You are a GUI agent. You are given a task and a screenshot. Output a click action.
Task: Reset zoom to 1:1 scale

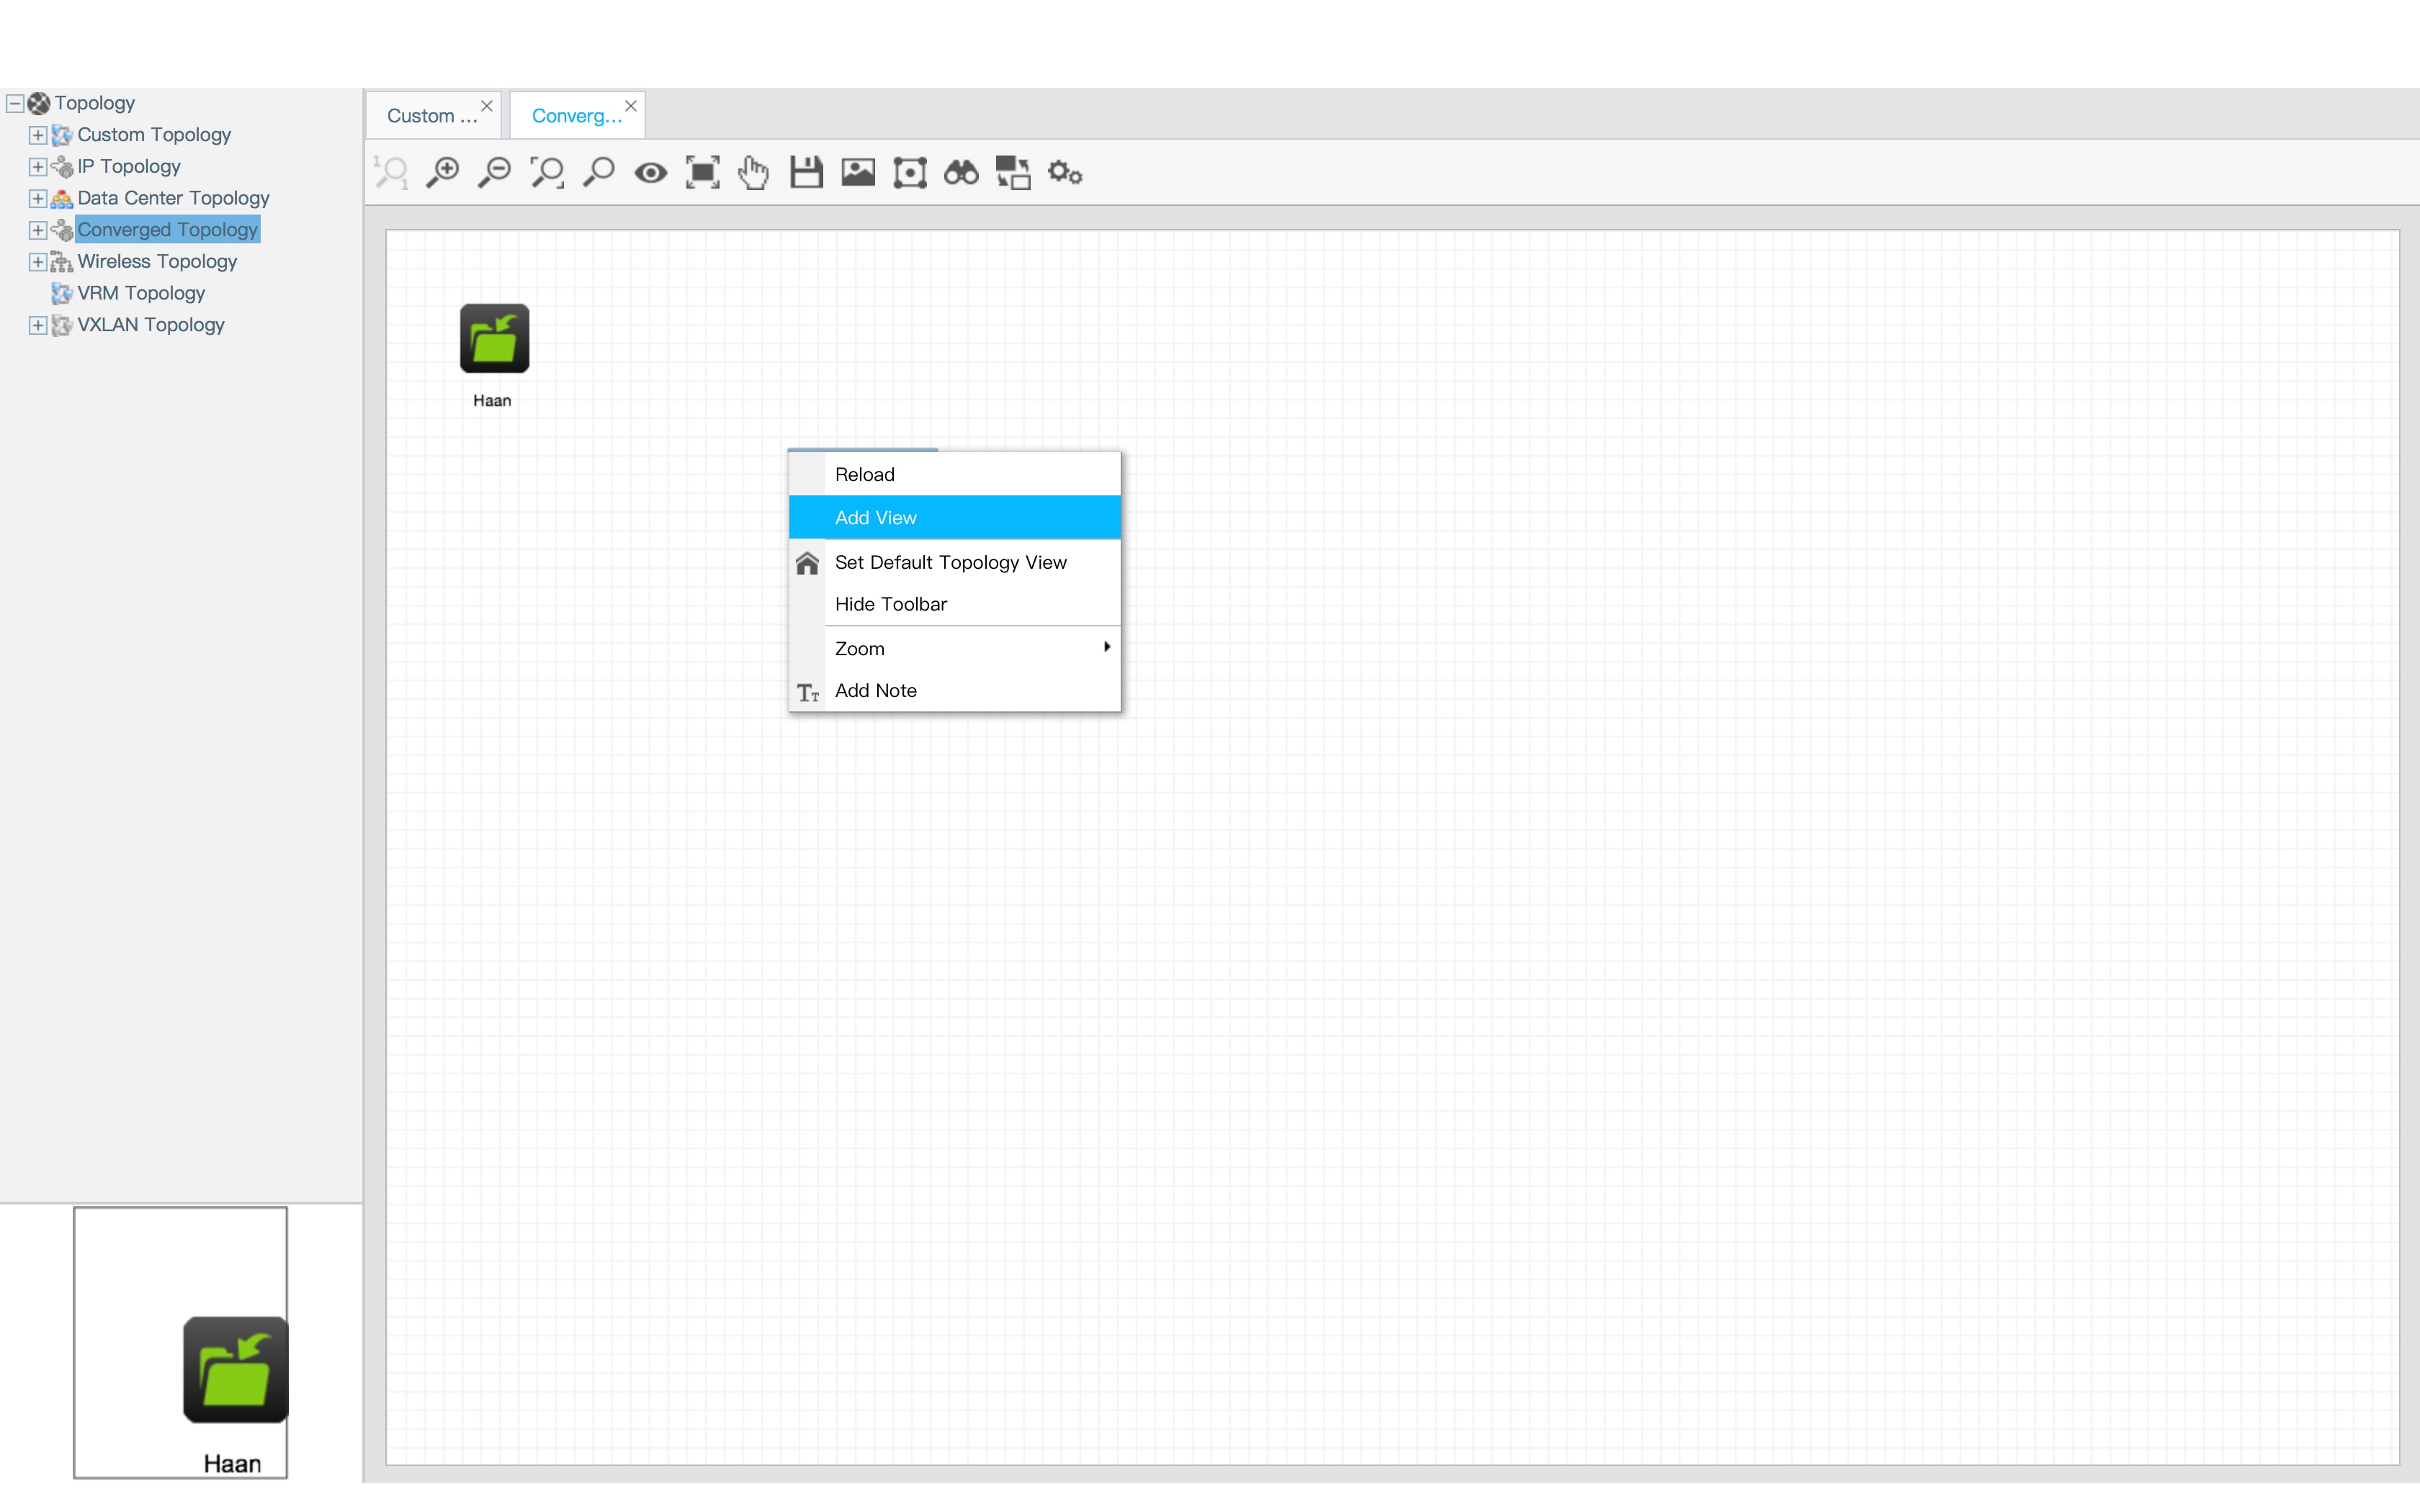click(x=391, y=172)
